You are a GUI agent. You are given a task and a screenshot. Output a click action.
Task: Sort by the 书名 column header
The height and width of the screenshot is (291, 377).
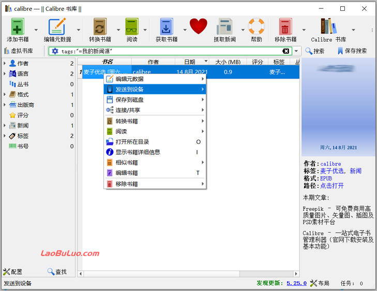click(107, 62)
